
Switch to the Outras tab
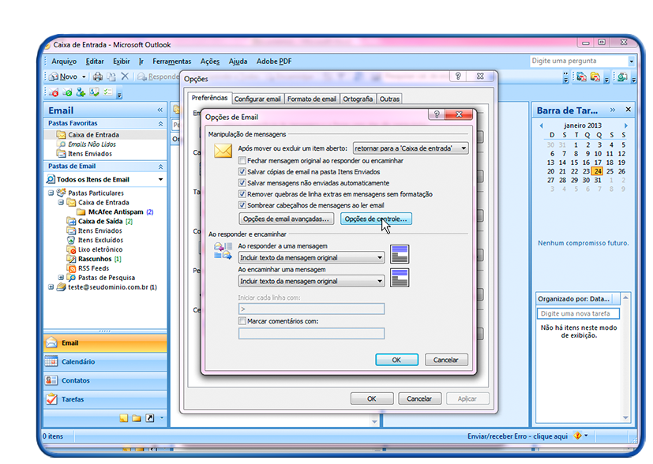point(389,99)
